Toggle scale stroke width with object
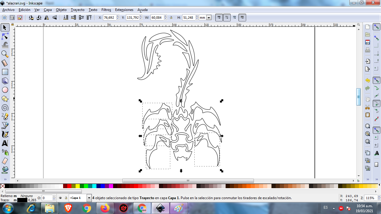Image resolution: width=381 pixels, height=214 pixels. click(x=219, y=18)
